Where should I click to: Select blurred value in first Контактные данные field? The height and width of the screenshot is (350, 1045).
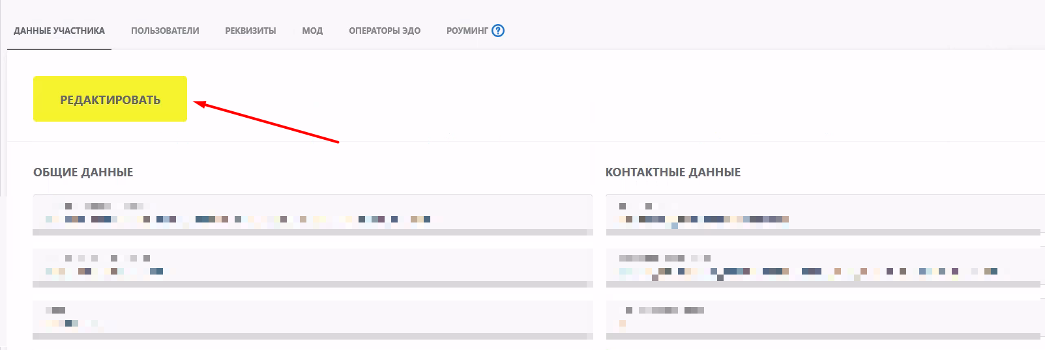pyautogui.click(x=704, y=219)
